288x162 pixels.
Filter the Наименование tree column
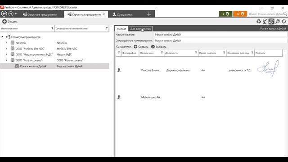52,28
